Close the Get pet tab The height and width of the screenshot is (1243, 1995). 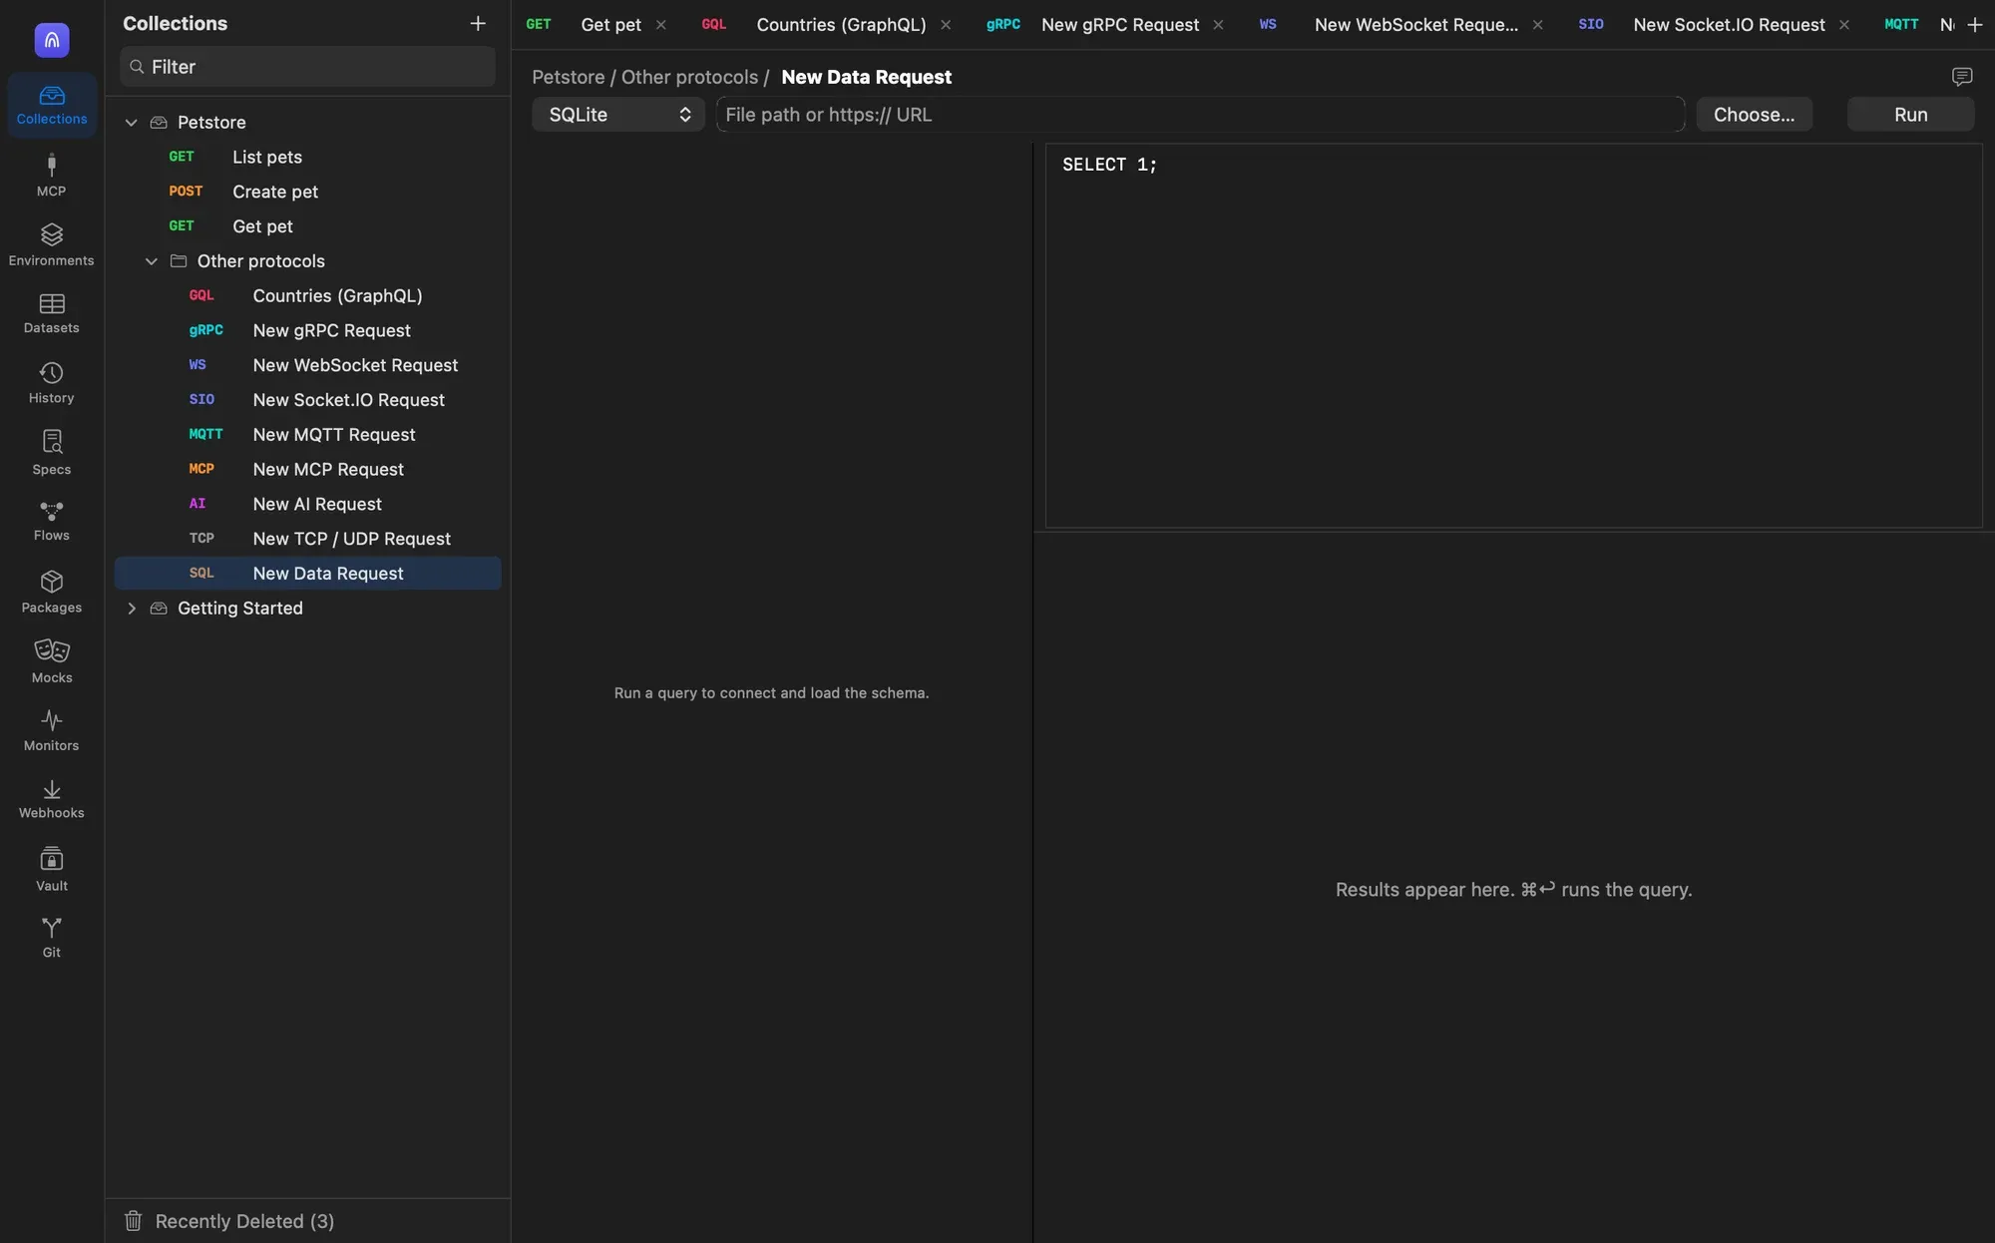(660, 25)
